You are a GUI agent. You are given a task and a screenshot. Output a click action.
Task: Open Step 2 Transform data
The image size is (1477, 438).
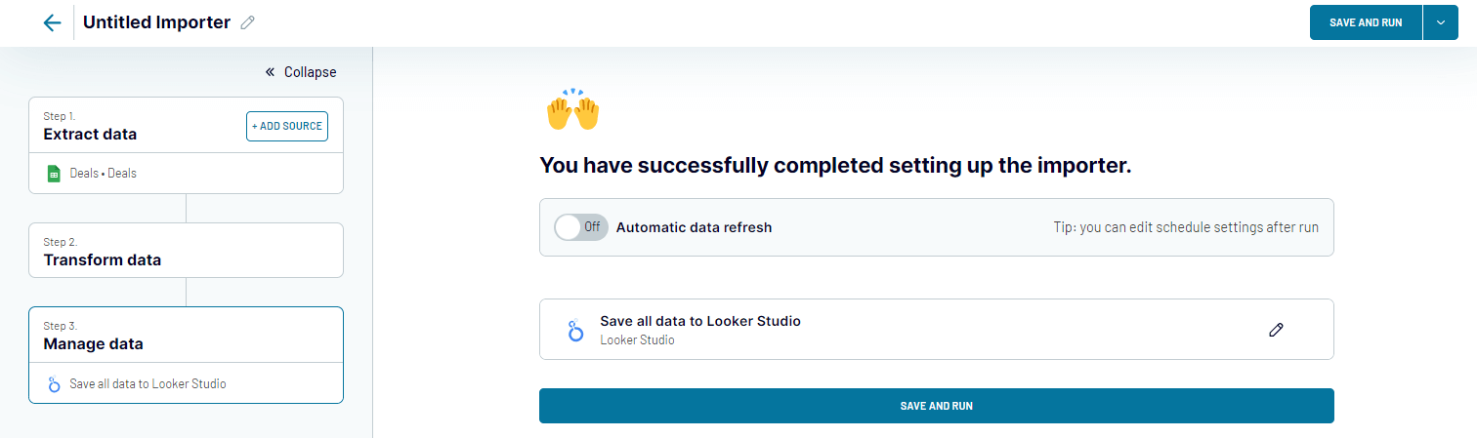click(186, 251)
